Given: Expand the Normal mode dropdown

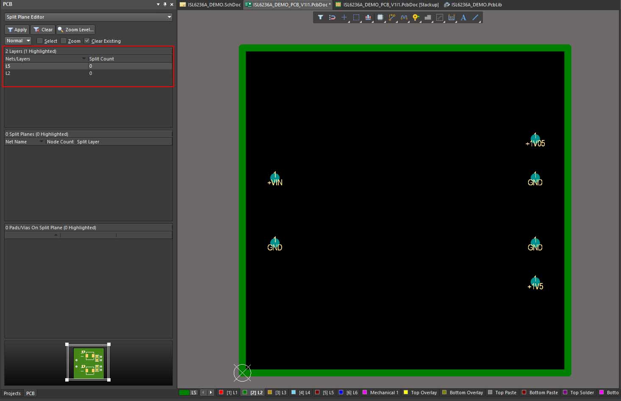Looking at the screenshot, I should pyautogui.click(x=28, y=41).
